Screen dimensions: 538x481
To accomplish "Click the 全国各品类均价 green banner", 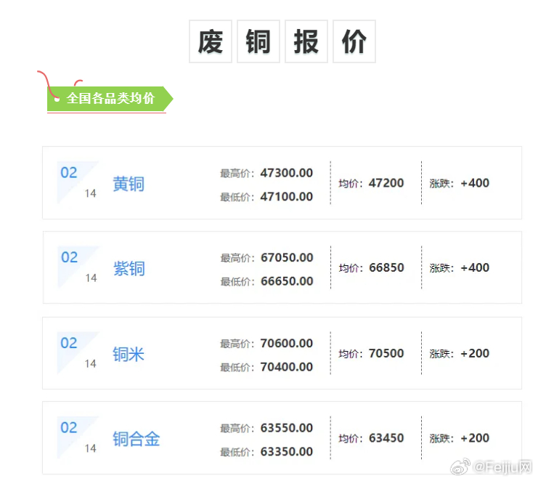I will pos(110,99).
